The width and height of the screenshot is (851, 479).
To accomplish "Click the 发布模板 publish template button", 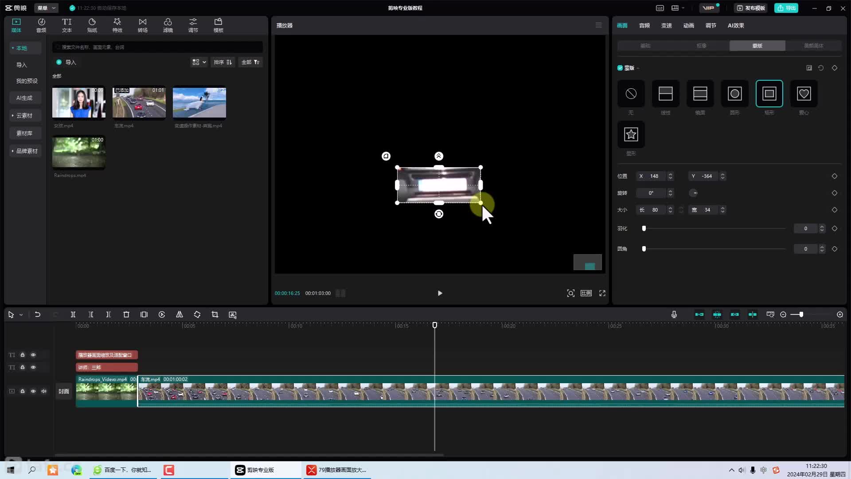I will [751, 8].
